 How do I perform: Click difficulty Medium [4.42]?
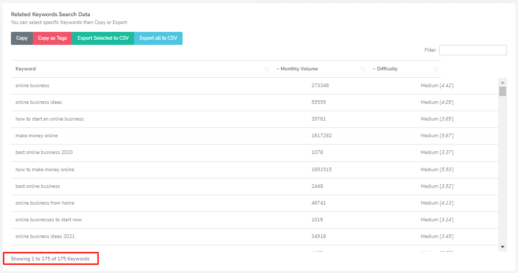[437, 86]
